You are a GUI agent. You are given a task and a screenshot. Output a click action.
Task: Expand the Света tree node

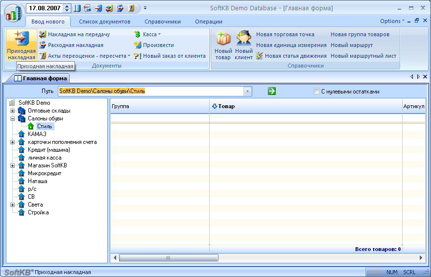pos(12,205)
